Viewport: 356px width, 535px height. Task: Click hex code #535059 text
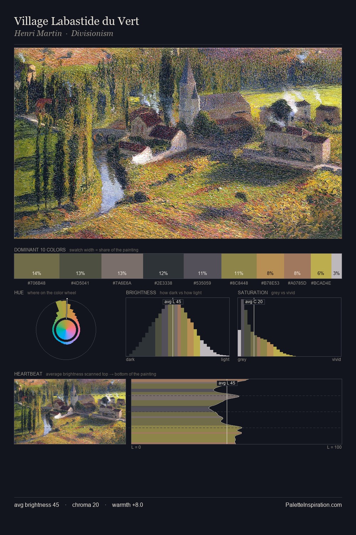(203, 283)
